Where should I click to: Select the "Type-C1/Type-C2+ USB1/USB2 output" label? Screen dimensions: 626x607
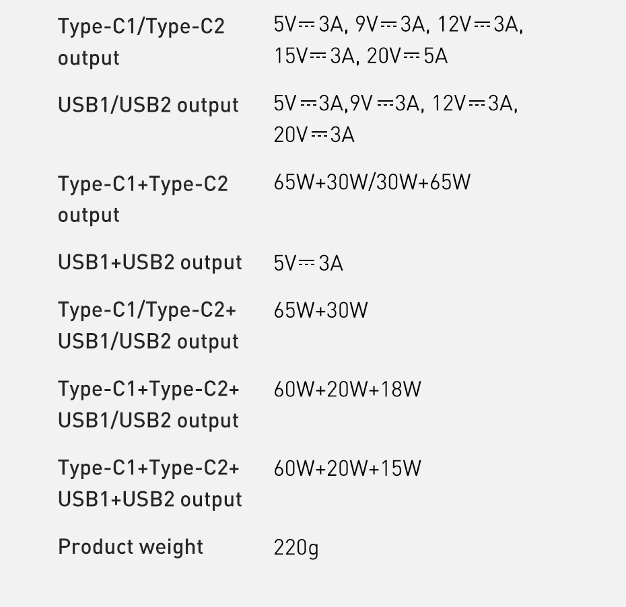pyautogui.click(x=148, y=326)
